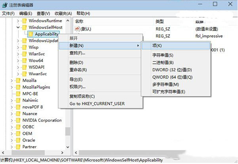Open the 查看(V) menu

44,13
